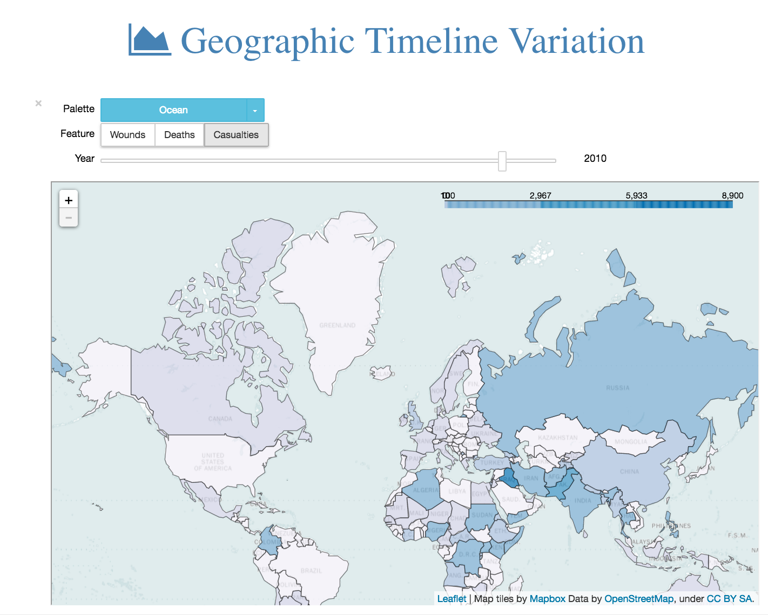Click the Year label
The width and height of the screenshot is (768, 615).
click(x=85, y=159)
